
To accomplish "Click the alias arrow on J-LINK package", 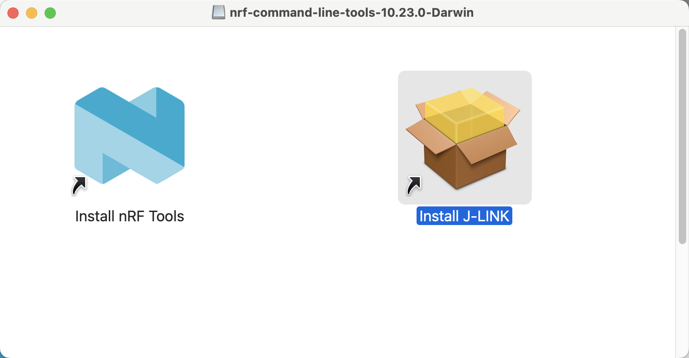I will [414, 185].
